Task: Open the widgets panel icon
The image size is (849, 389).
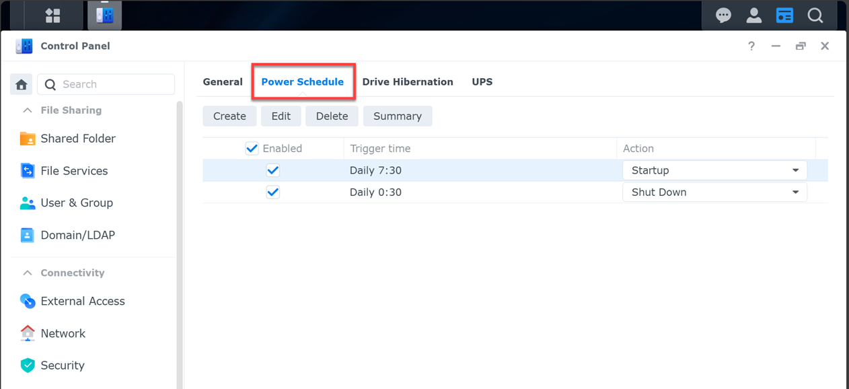Action: [784, 15]
